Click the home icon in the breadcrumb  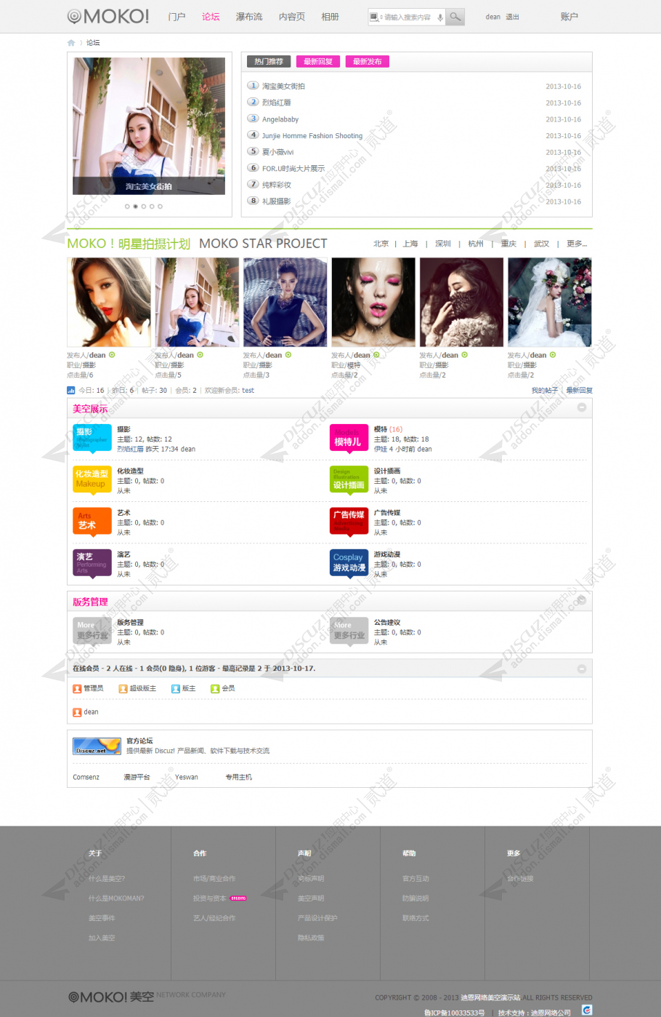(x=71, y=43)
